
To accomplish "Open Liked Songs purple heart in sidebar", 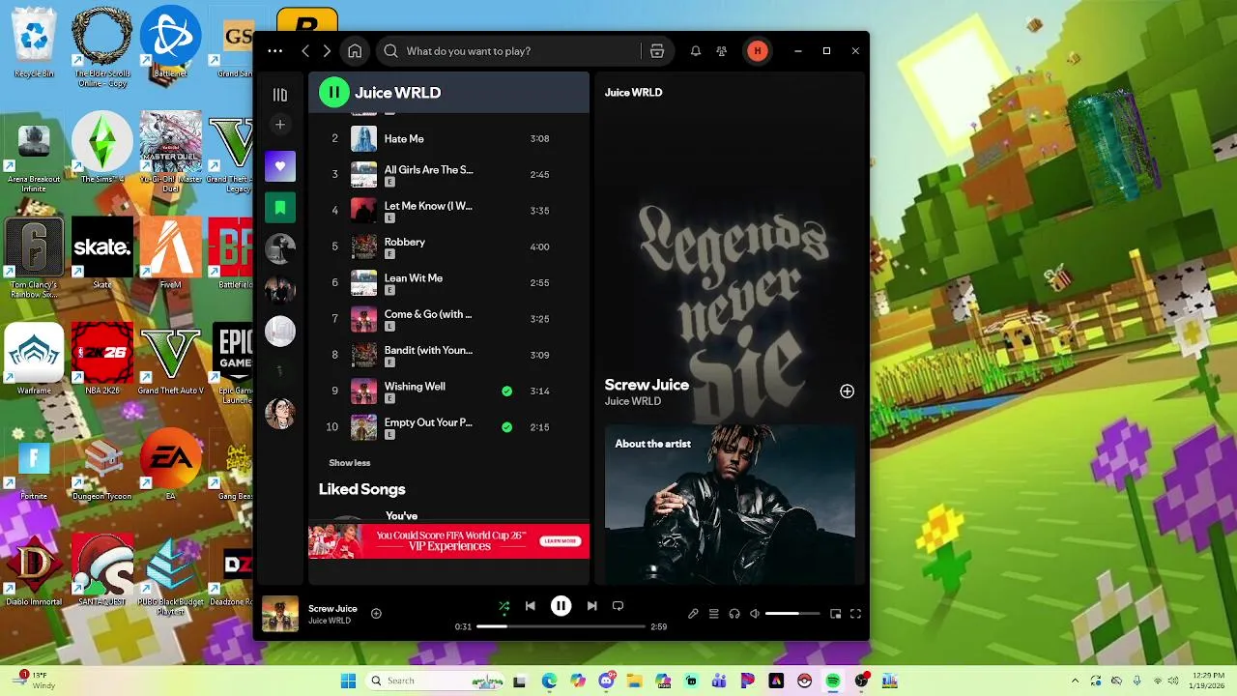I will click(280, 166).
